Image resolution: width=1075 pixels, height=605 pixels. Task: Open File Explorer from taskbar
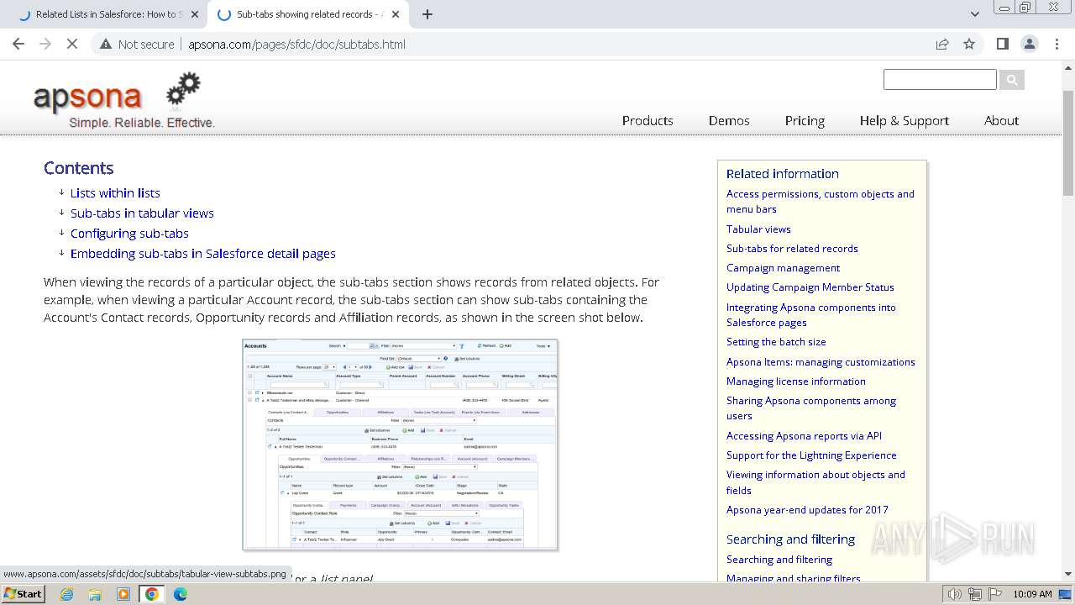[95, 594]
